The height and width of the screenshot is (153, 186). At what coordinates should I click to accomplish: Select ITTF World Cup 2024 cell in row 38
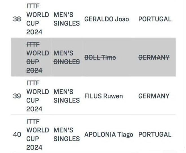[x=38, y=19]
